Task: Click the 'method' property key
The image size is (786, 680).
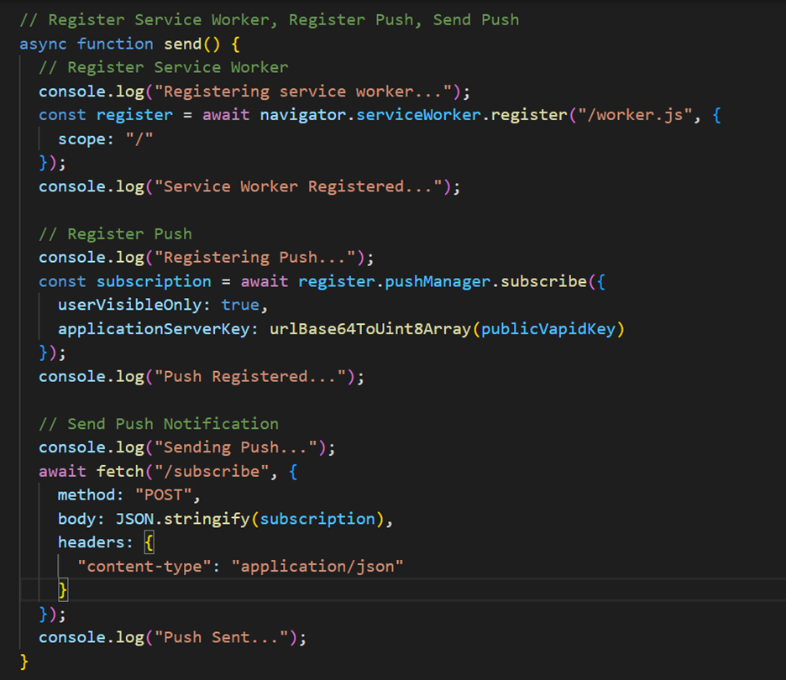Action: click(86, 495)
